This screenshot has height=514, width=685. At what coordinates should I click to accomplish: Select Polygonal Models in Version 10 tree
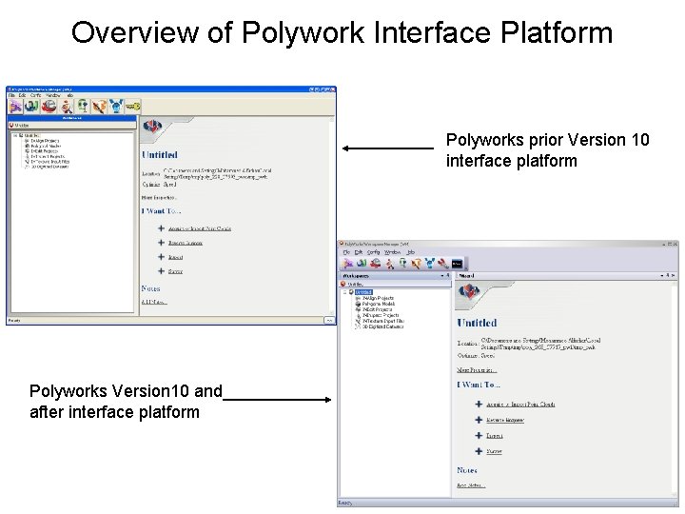379,304
